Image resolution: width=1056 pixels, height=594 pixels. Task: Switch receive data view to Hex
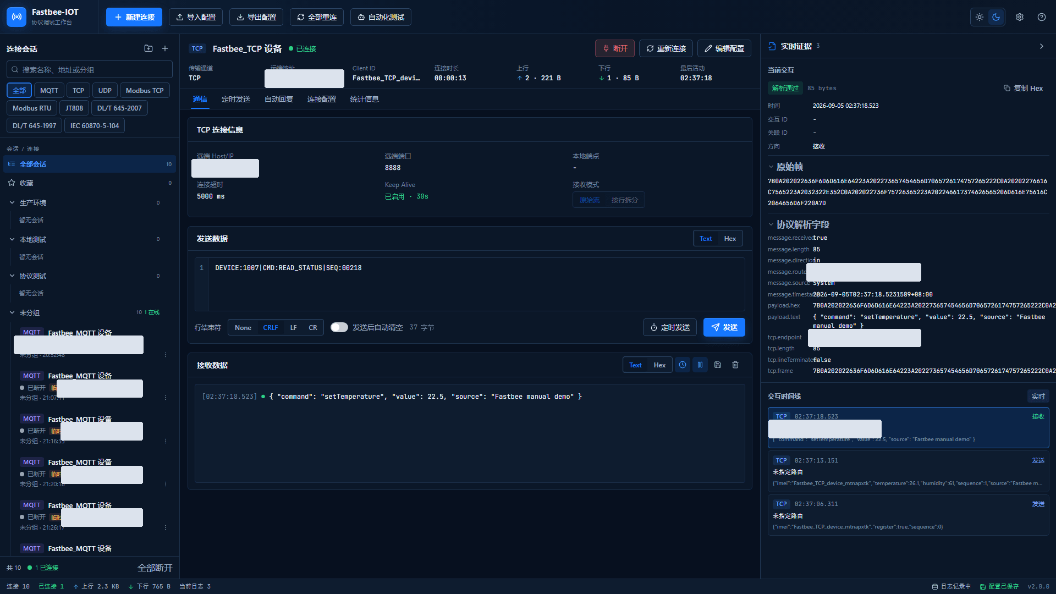coord(659,365)
